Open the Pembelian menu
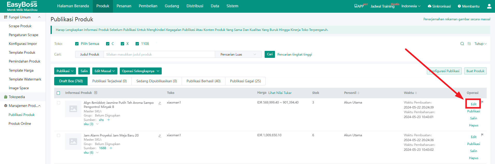The image size is (495, 164). pyautogui.click(x=148, y=6)
